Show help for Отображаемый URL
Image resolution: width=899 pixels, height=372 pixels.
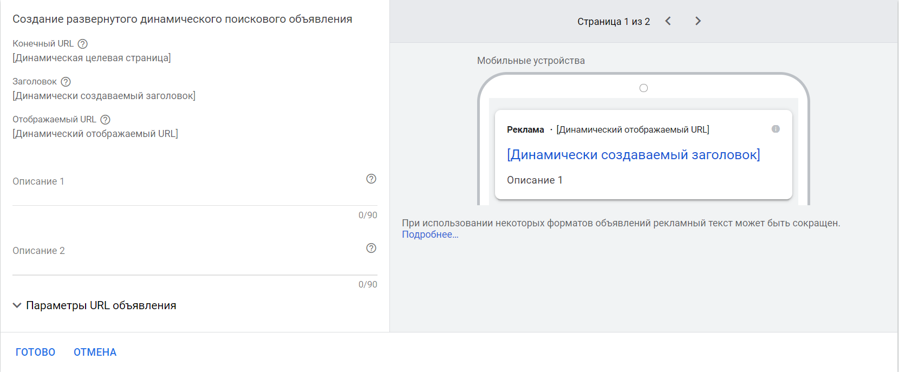coord(105,120)
